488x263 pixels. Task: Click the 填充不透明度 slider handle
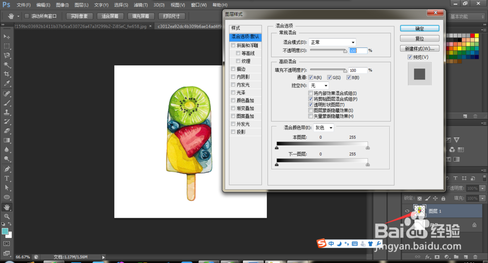point(345,71)
